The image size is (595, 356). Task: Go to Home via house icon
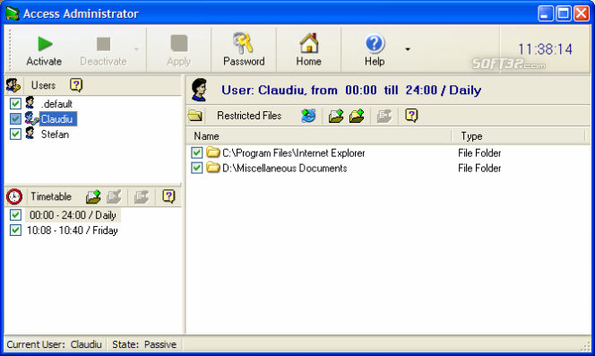(x=308, y=50)
